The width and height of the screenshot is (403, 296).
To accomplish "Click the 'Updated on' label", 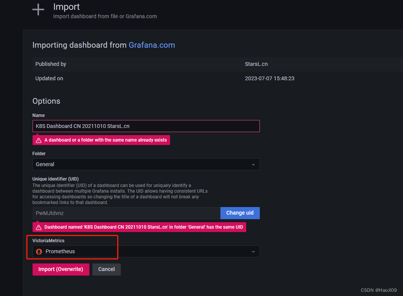I will click(x=49, y=78).
